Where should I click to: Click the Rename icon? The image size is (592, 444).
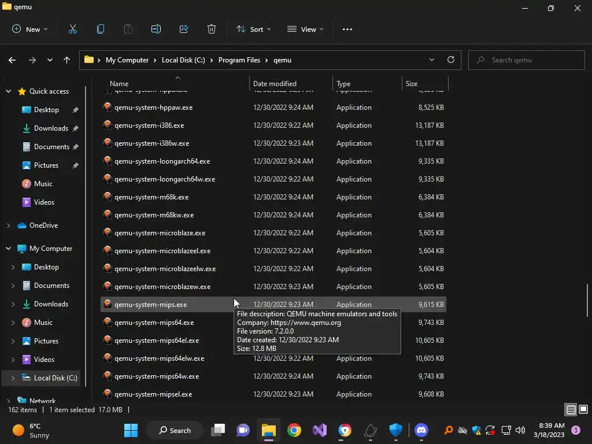tap(156, 29)
